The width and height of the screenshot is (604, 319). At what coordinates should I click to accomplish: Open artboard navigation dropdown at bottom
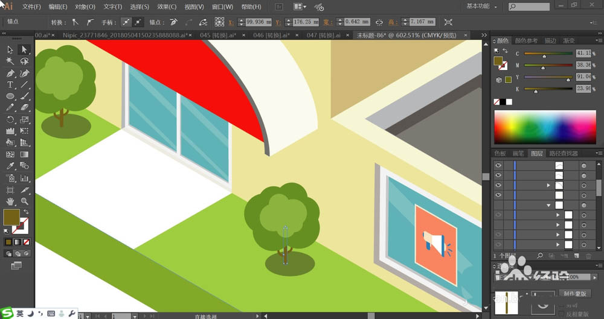click(135, 317)
